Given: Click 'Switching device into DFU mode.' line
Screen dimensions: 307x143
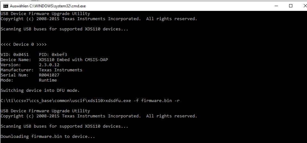Looking at the screenshot, I should tap(40, 91).
